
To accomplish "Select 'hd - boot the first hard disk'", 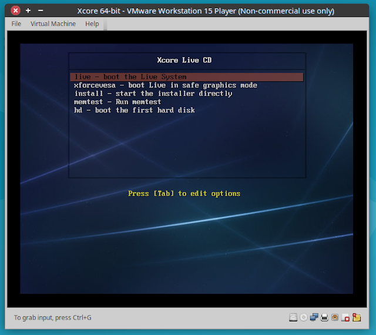I will tap(135, 110).
